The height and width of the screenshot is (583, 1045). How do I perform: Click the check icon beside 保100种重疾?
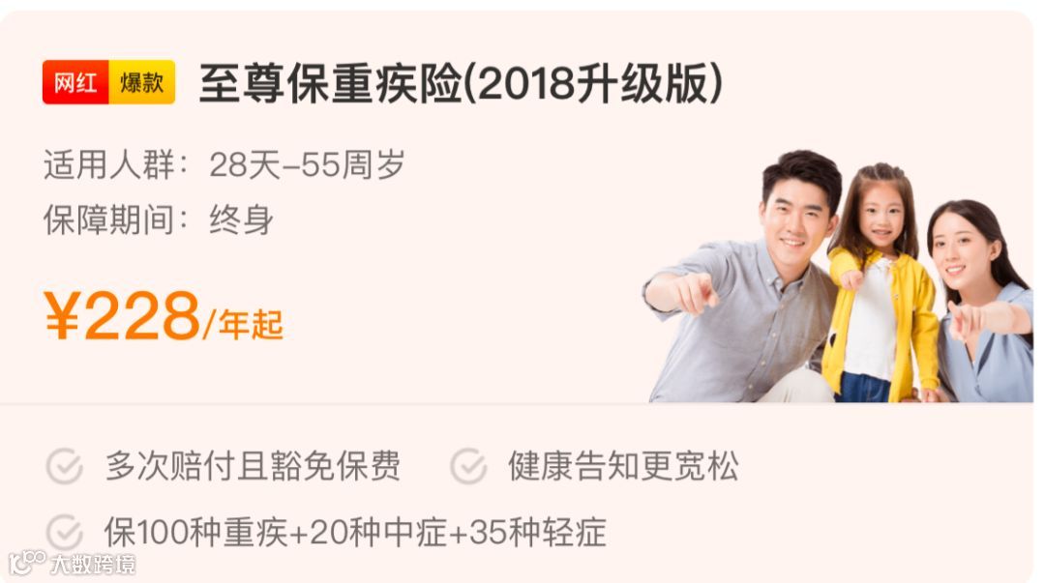(x=65, y=533)
